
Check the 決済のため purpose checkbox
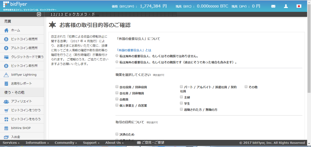click(117, 134)
